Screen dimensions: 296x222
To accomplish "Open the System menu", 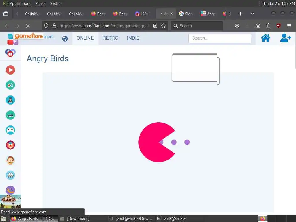I will pos(56,3).
